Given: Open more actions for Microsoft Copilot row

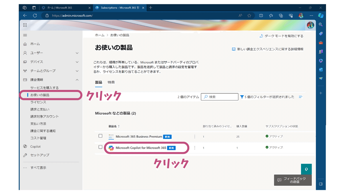Looking at the screenshot, I should tap(195, 148).
